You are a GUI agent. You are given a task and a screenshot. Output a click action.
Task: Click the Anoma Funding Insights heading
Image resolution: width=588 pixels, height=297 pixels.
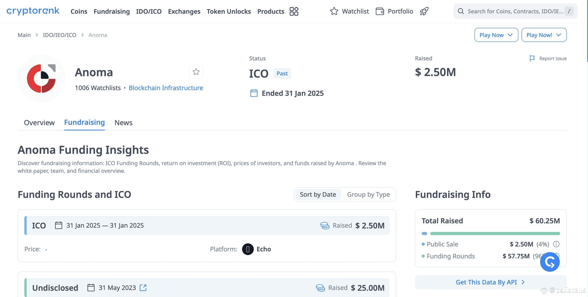pyautogui.click(x=83, y=150)
